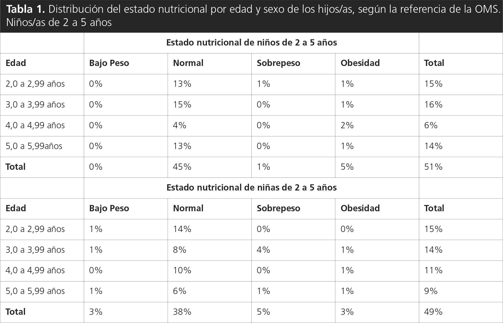Select the "Estado nutricional de niñas" section header
This screenshot has height=323, width=503.
[x=251, y=188]
